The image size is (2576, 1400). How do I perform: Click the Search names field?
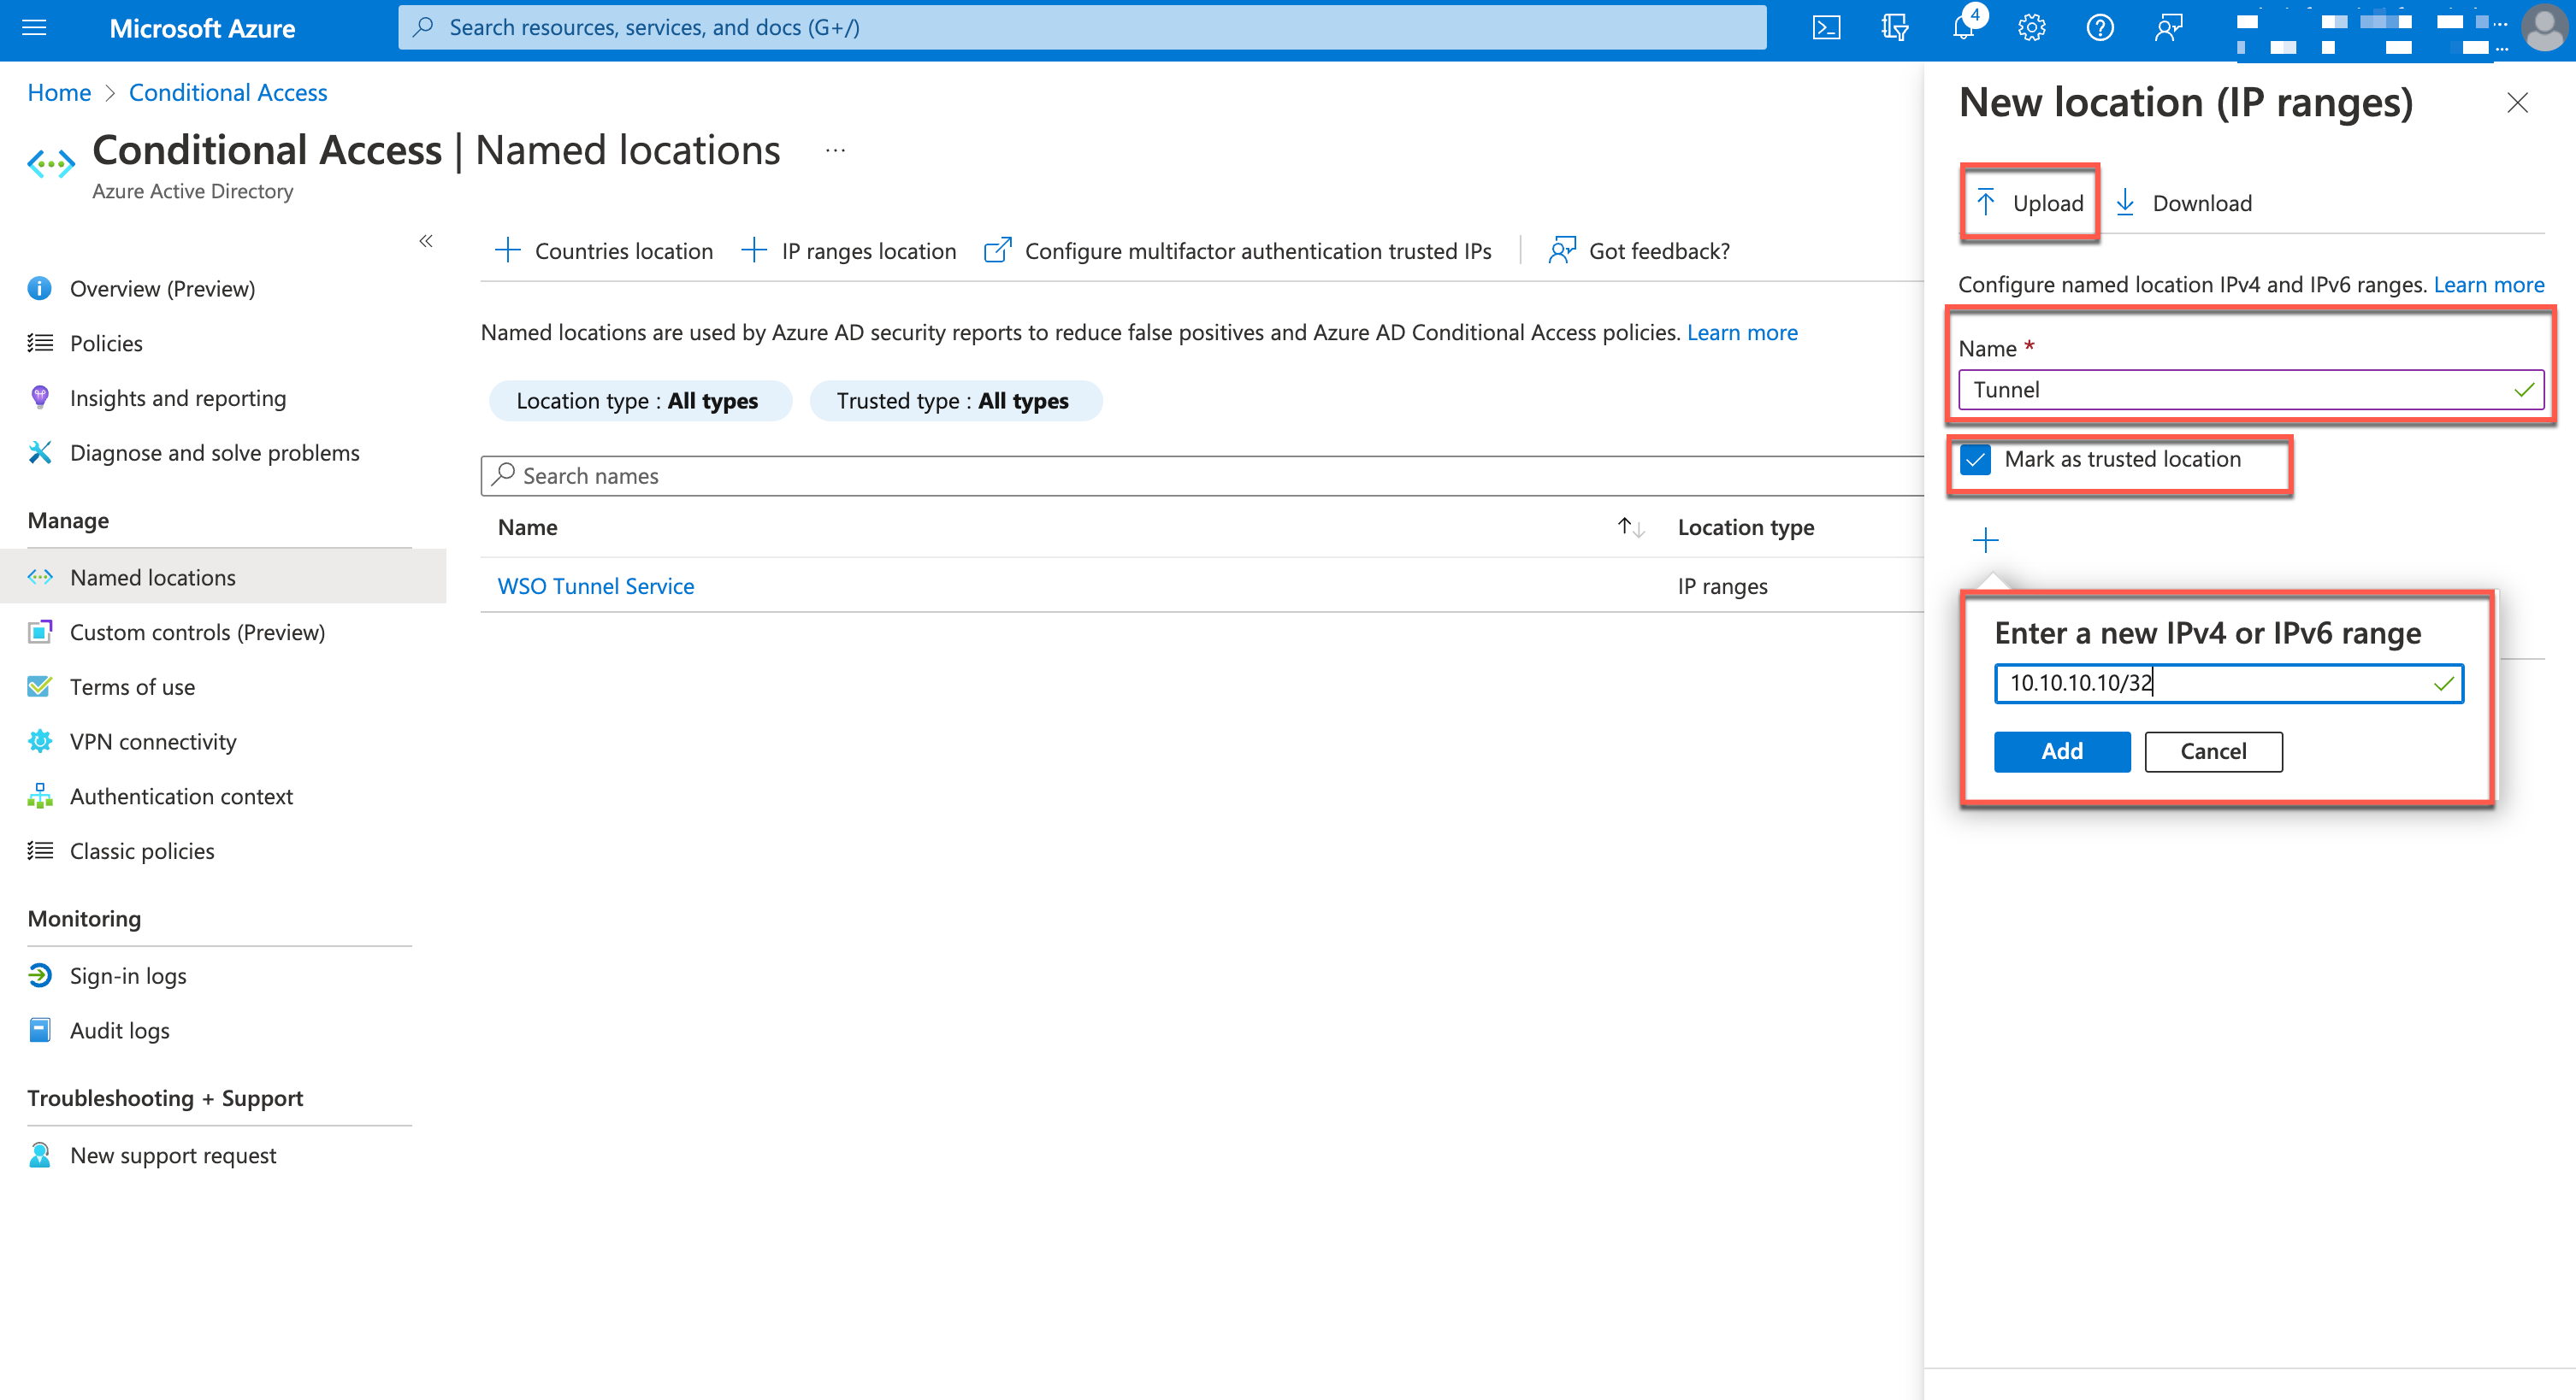[x=700, y=476]
